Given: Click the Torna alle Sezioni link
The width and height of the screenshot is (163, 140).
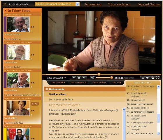Looking at the screenshot, I should point(119,4).
